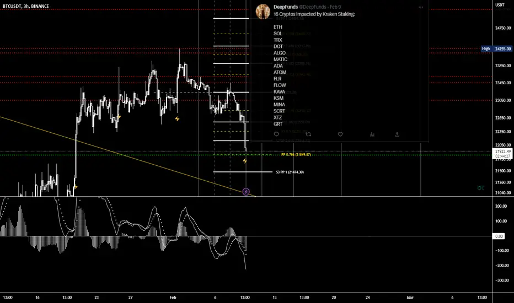This screenshot has width=514, height=303.
Task: Click ATOM in the tweet list
Action: [x=280, y=72]
